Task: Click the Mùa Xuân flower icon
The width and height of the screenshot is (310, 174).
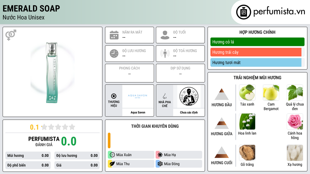Action: pyautogui.click(x=112, y=155)
